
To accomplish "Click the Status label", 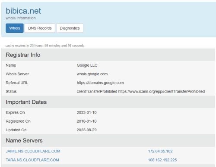I will (11, 92).
